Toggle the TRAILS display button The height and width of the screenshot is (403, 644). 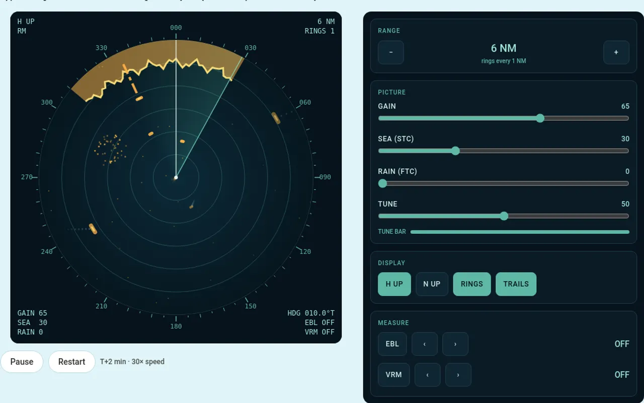(x=516, y=284)
